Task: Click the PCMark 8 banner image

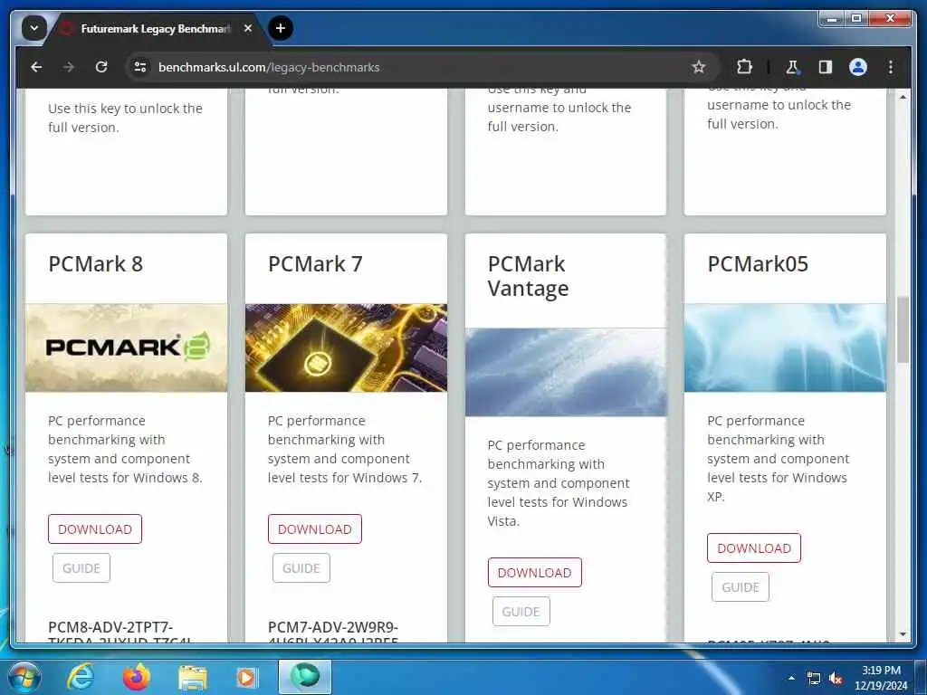Action: click(x=126, y=347)
